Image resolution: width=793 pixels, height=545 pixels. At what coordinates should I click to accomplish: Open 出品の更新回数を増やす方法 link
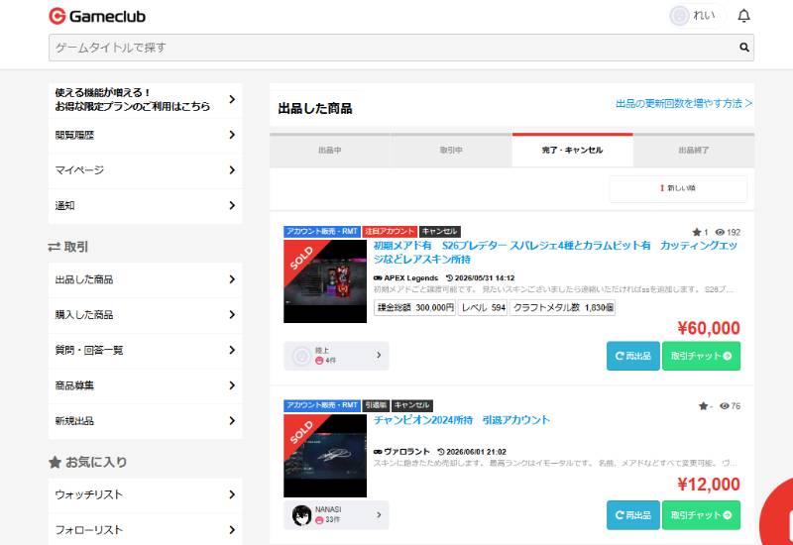(684, 104)
